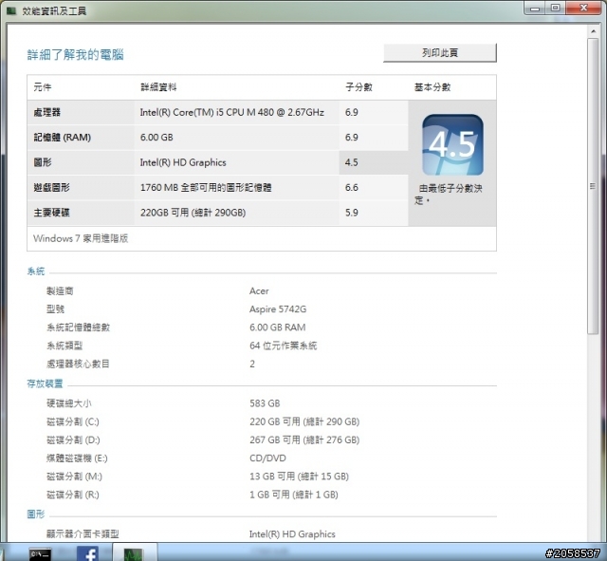Click the 媒體磁碟機 (E:) label
This screenshot has height=561, width=607.
point(77,458)
